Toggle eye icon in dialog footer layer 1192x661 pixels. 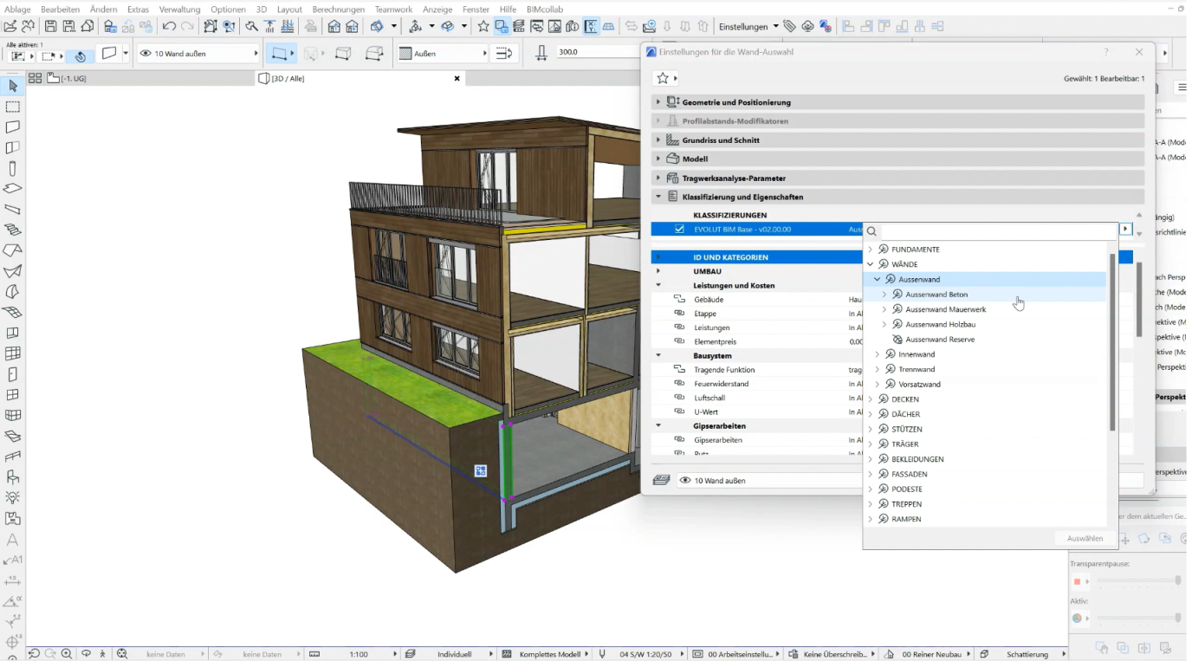685,480
